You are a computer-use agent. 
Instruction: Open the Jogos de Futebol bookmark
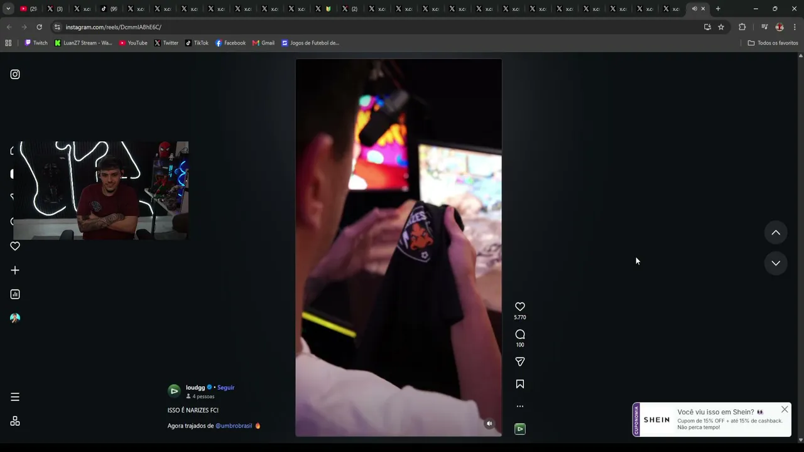[310, 43]
